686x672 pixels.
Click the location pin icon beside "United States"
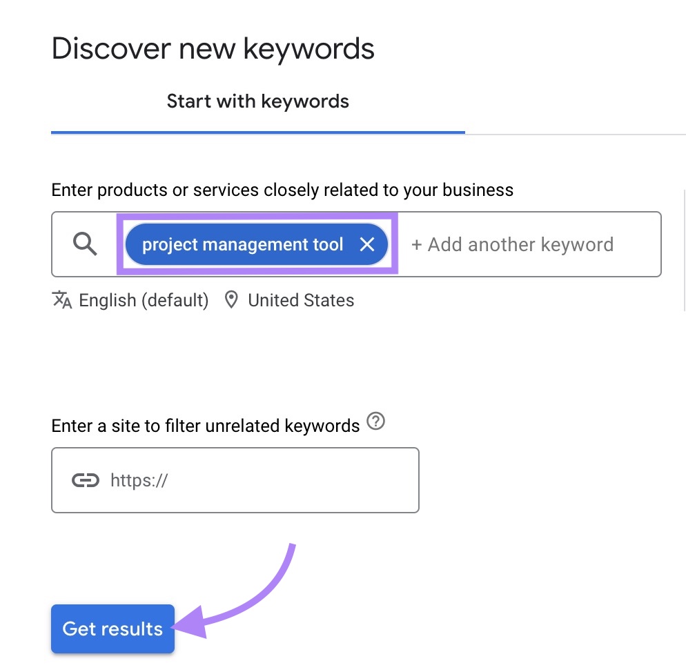click(x=231, y=299)
